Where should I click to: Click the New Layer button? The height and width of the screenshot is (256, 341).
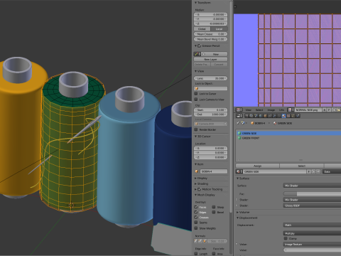pos(210,59)
